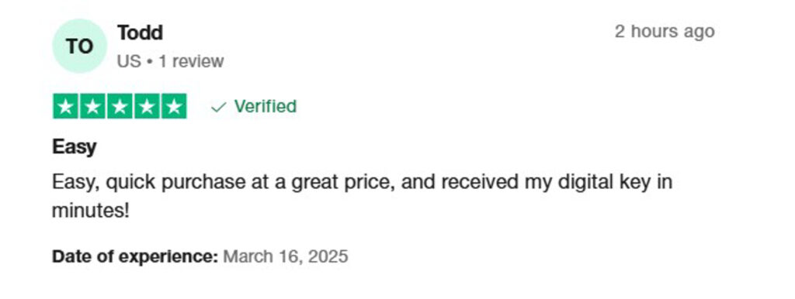Click the fourth green rating star
Viewport: 795px width, 299px height.
click(147, 106)
